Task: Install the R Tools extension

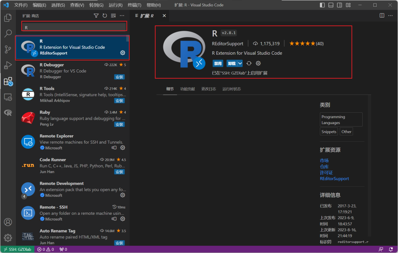Action: pos(119,101)
